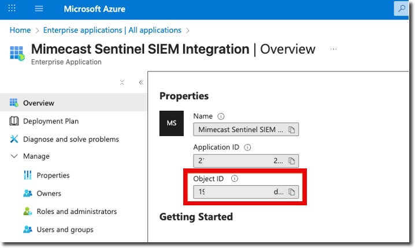Show info tooltip for Application ID
The height and width of the screenshot is (248, 415).
pos(247,148)
